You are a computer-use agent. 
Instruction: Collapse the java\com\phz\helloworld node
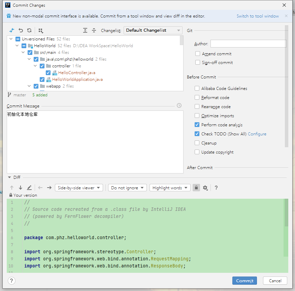point(29,59)
